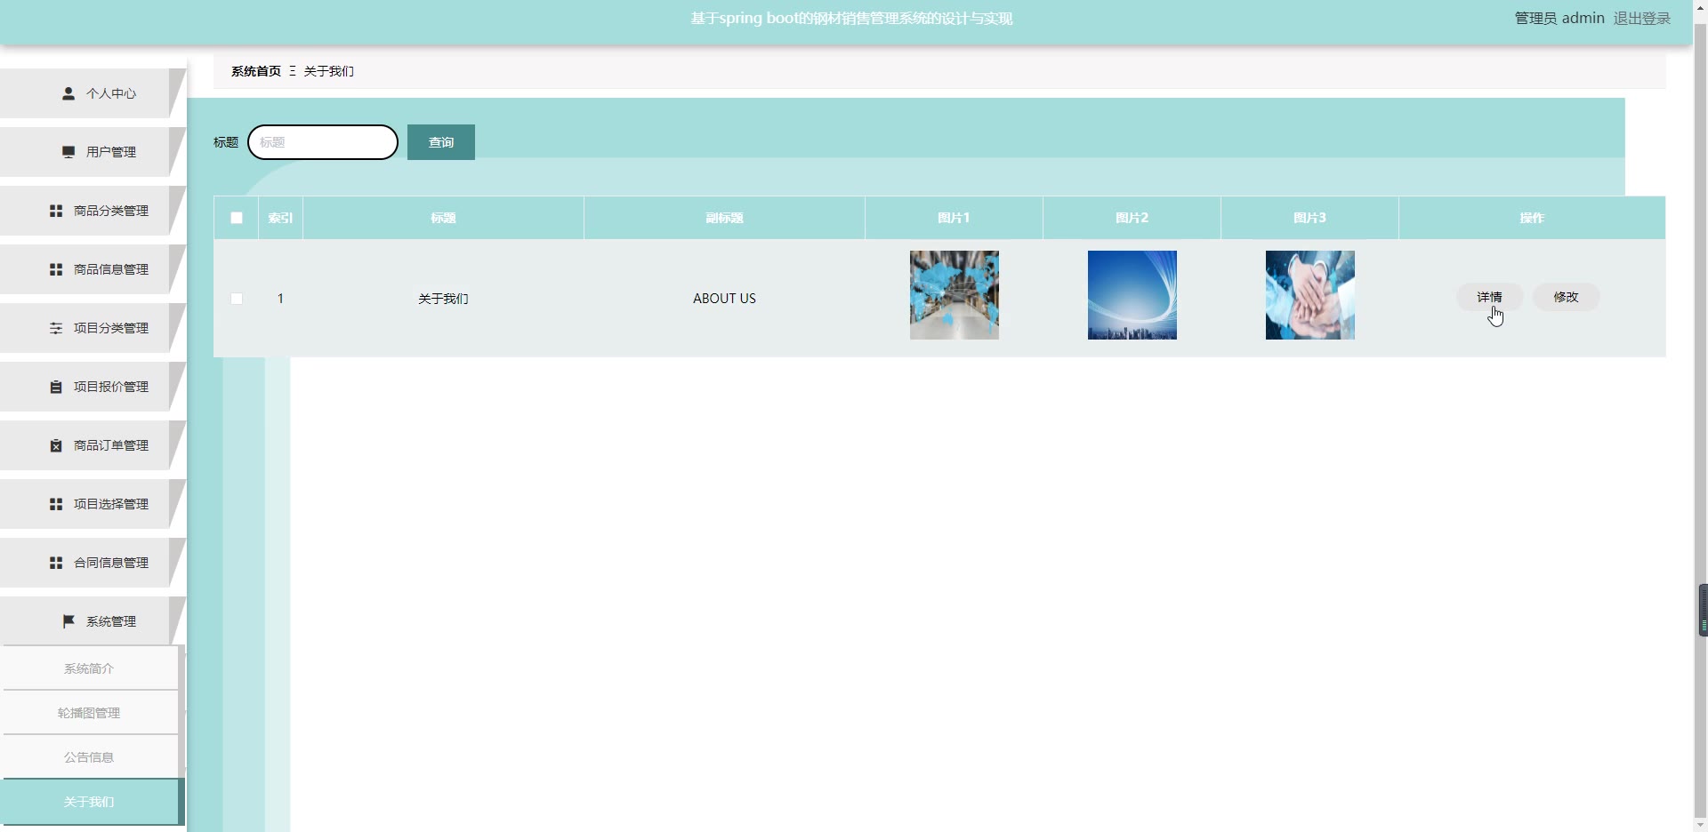Click the sliders icon beside 项目分类管理
The image size is (1708, 832).
pos(56,328)
